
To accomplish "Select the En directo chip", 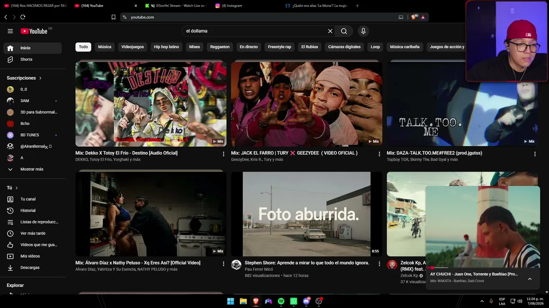I will point(249,47).
